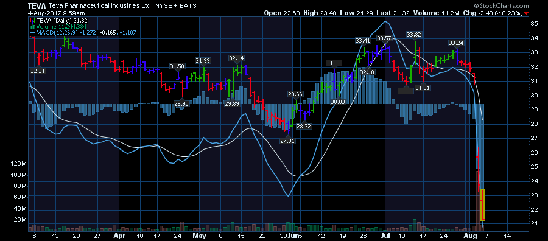The image size is (548, 241).
Task: Click the 21 level on right price axis
Action: click(x=535, y=223)
